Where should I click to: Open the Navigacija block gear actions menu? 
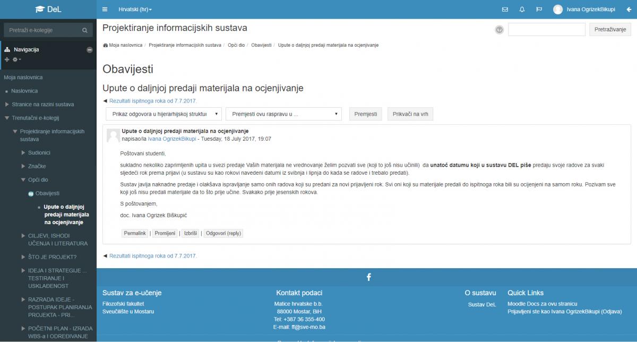point(16,59)
